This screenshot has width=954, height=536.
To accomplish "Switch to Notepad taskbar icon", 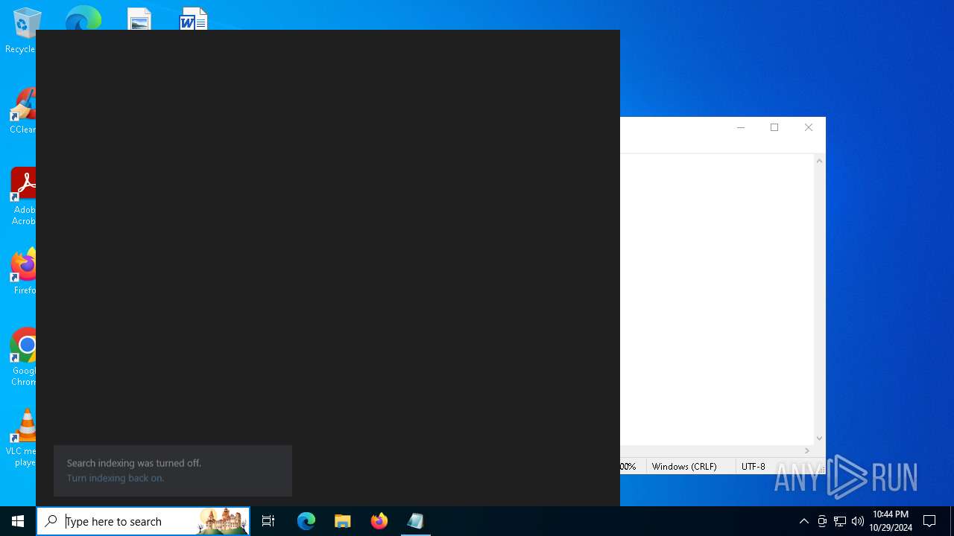I will [416, 521].
